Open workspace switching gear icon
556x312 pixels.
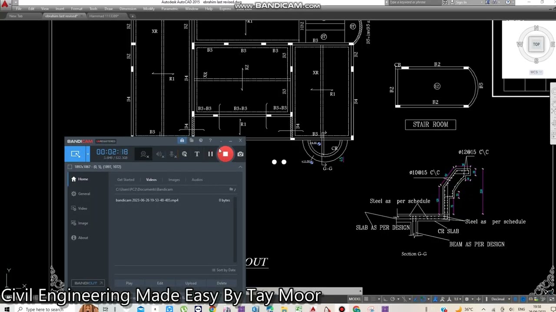pyautogui.click(x=467, y=299)
